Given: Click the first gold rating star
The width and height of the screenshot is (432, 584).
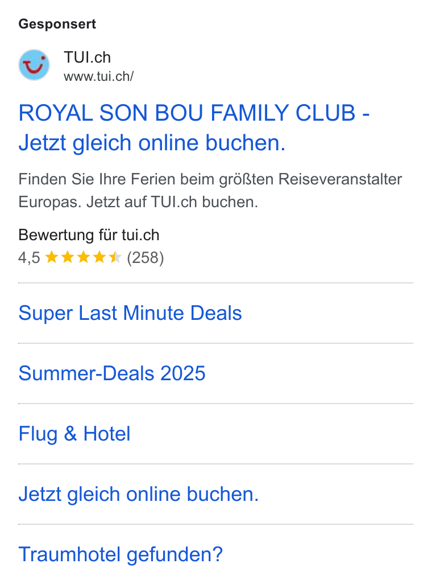Looking at the screenshot, I should 52,257.
